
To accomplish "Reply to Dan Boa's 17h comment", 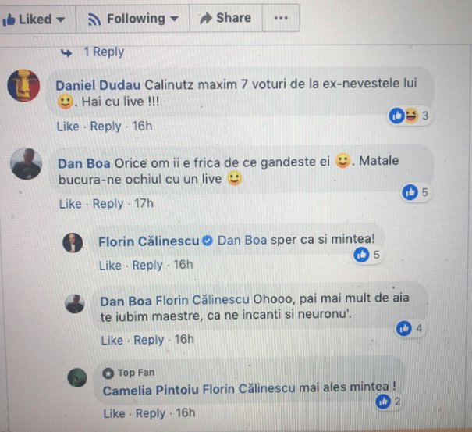I will coord(108,204).
